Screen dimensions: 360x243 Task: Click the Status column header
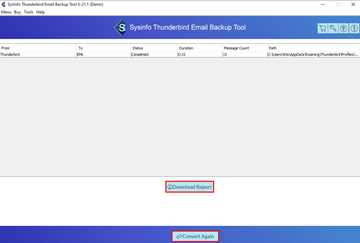coord(154,48)
